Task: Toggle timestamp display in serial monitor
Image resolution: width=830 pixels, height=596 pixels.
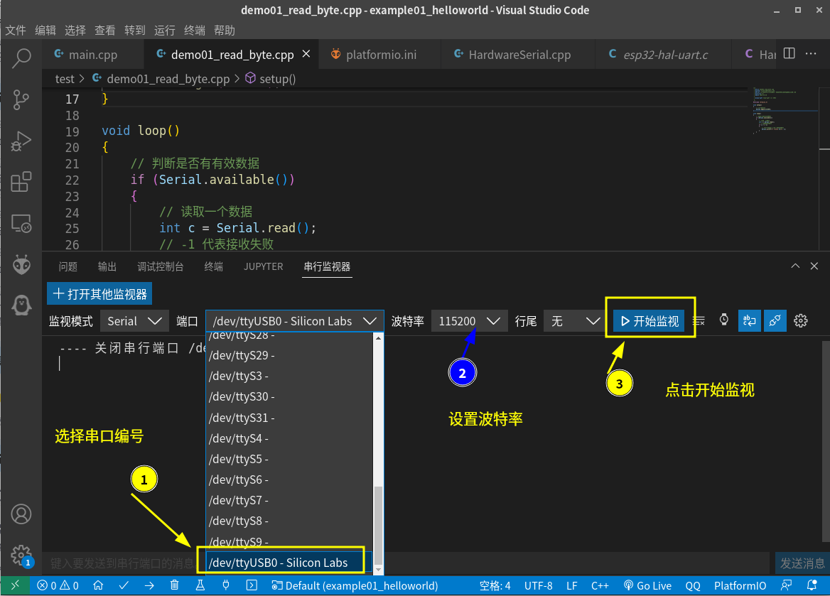Action: (723, 320)
